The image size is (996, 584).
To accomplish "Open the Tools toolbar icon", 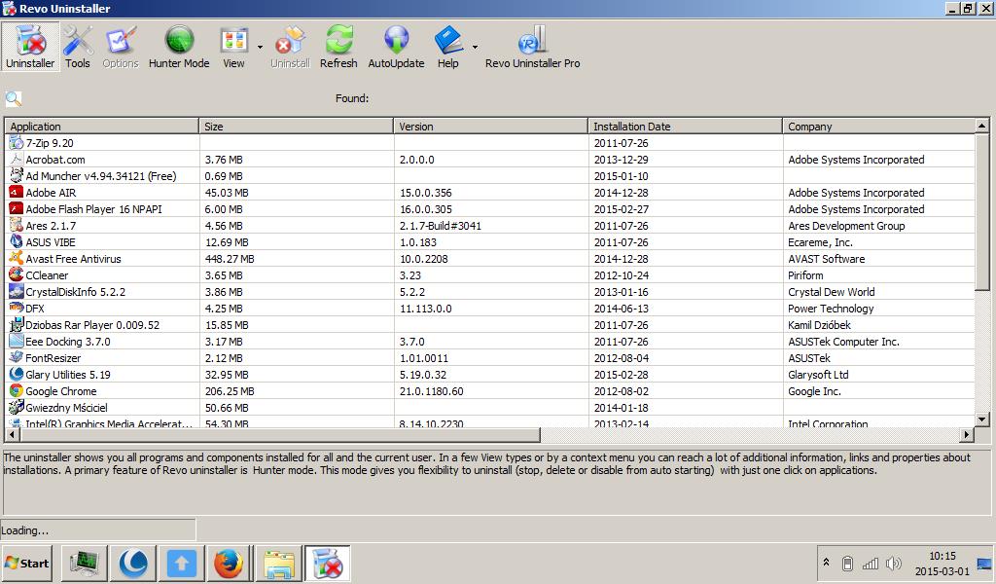I will click(78, 47).
